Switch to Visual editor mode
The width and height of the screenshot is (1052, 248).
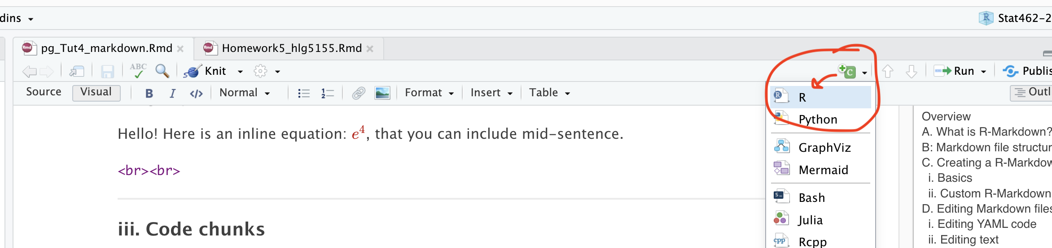click(x=96, y=92)
